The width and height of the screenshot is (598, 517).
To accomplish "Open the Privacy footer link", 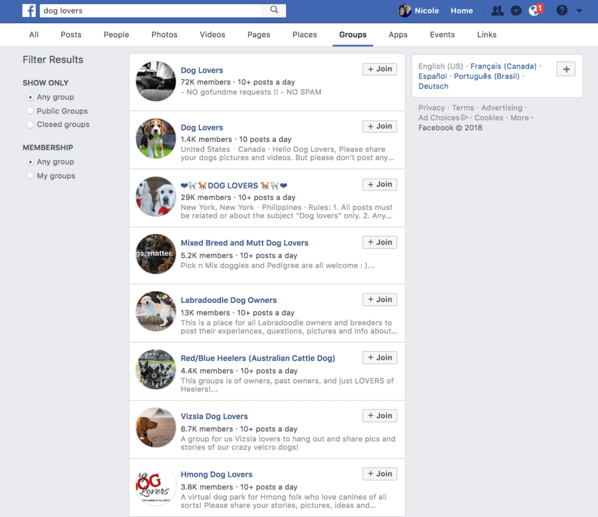I will [x=431, y=108].
